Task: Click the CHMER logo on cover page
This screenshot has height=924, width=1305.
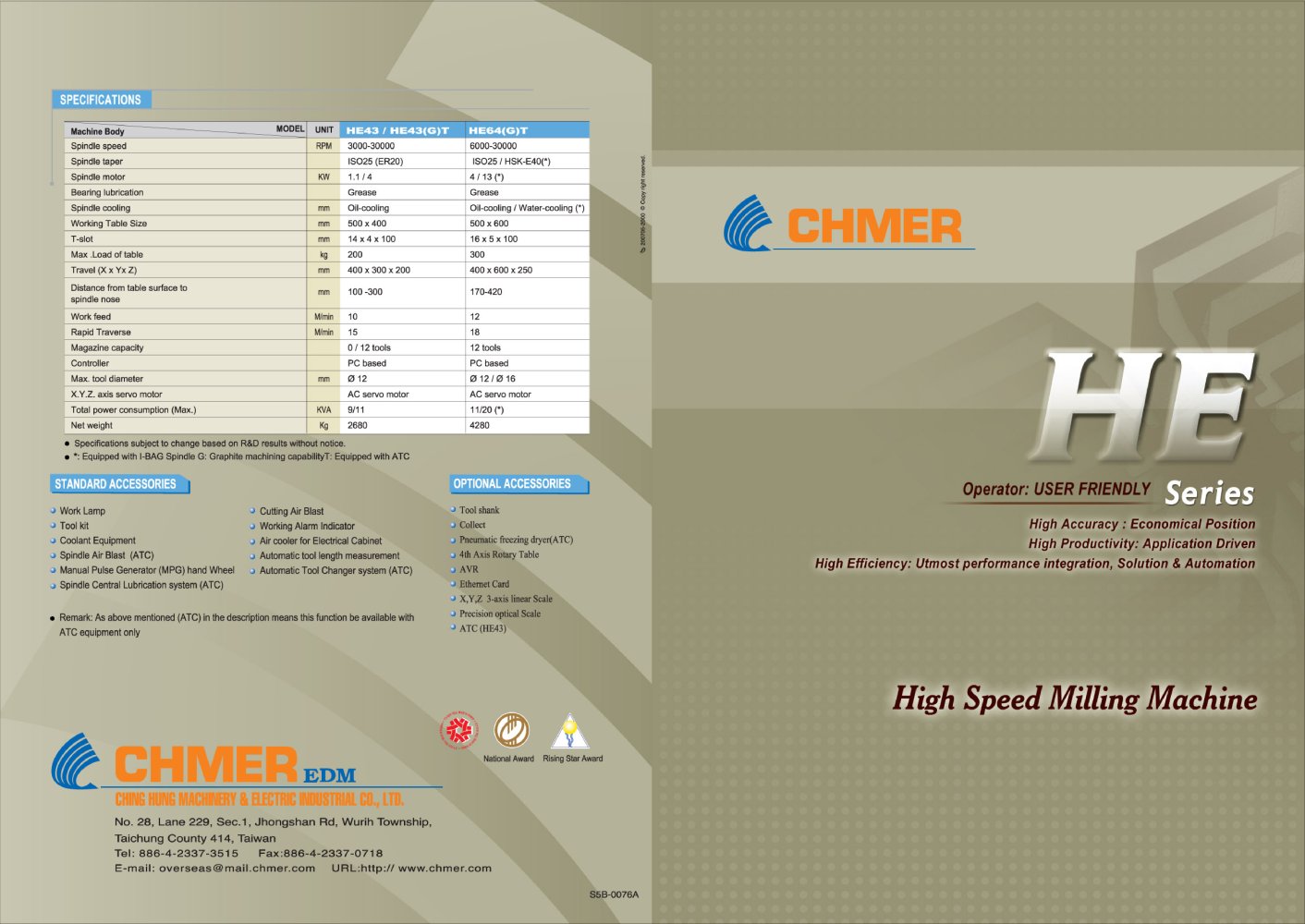Action: [x=848, y=223]
